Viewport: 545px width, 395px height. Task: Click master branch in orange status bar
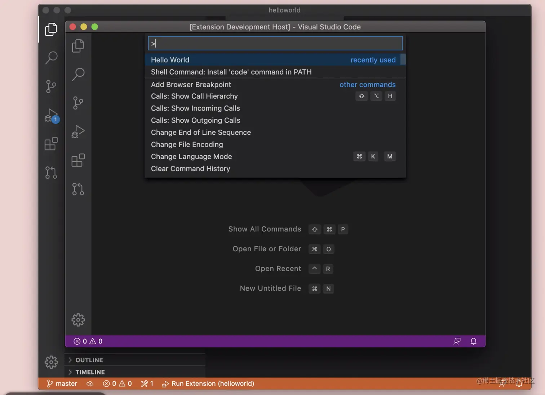[x=62, y=384]
